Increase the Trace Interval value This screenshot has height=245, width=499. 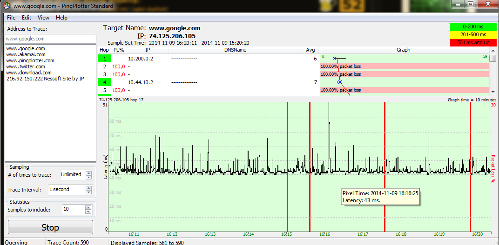click(89, 187)
